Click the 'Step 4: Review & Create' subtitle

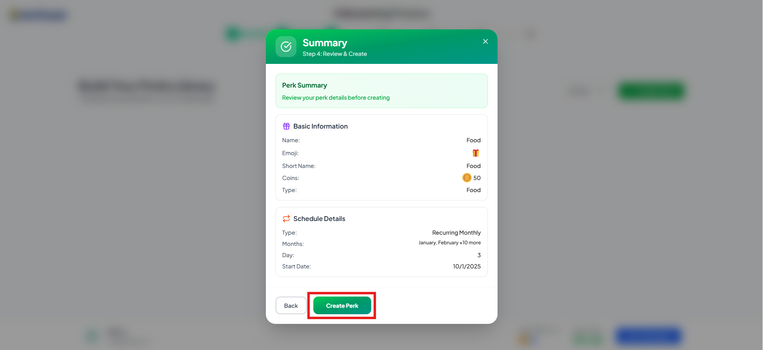[335, 54]
